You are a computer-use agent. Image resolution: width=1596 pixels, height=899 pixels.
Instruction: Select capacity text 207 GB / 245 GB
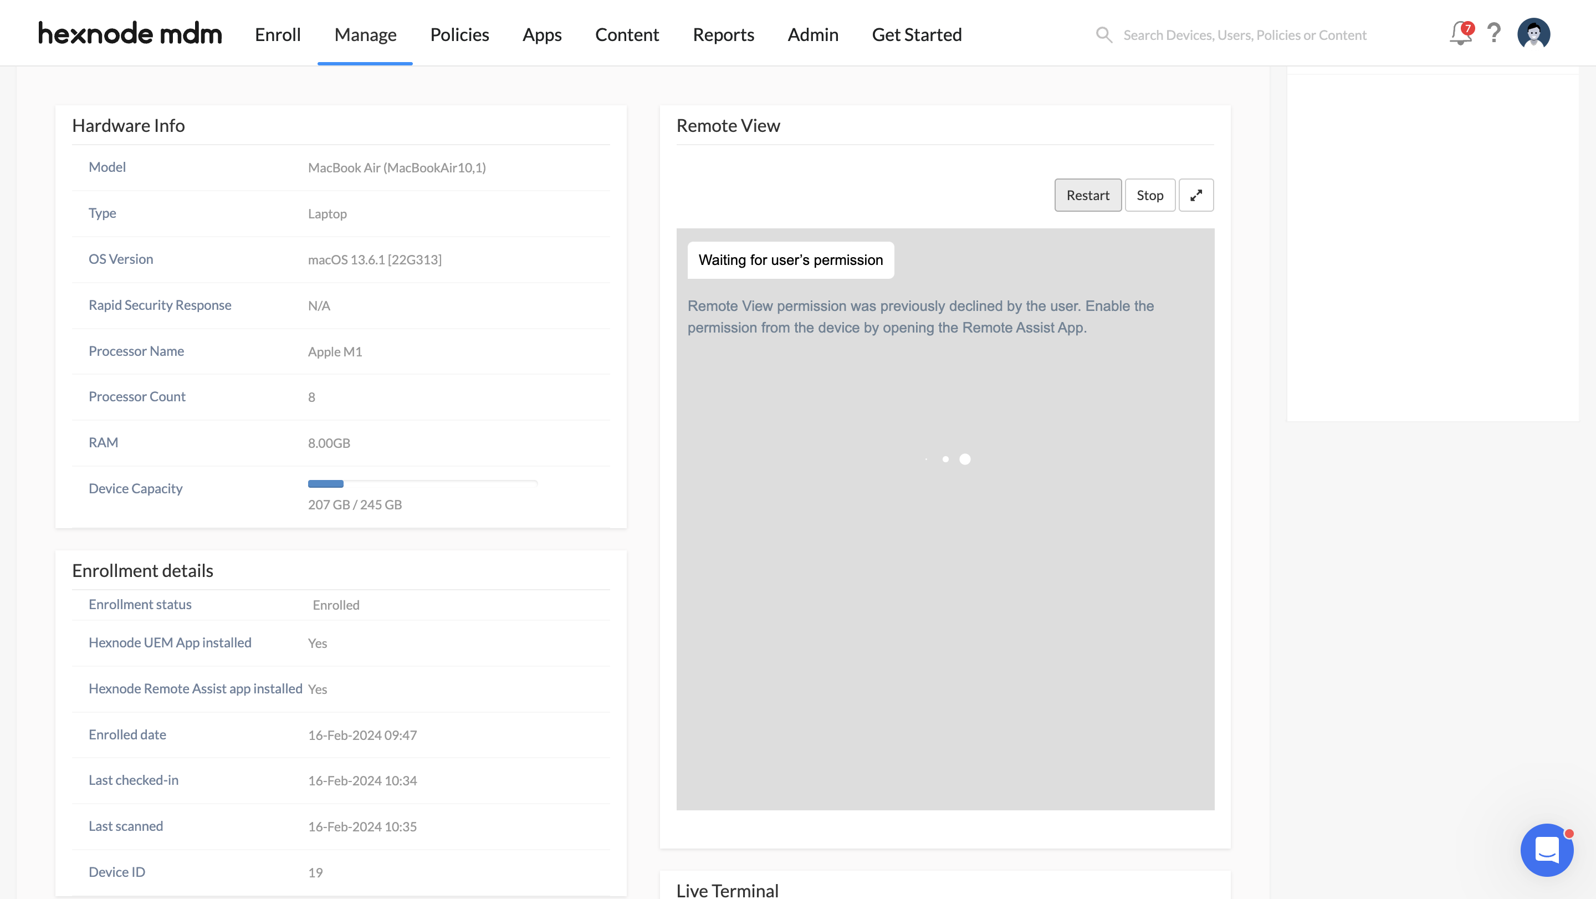pyautogui.click(x=355, y=504)
